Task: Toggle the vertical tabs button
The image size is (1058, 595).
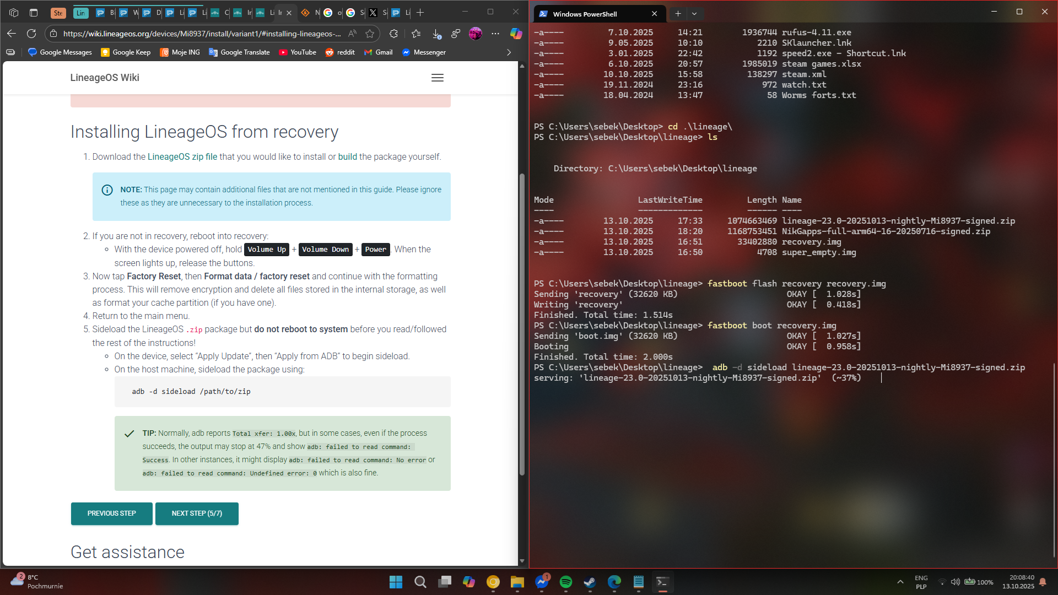Action: tap(34, 12)
